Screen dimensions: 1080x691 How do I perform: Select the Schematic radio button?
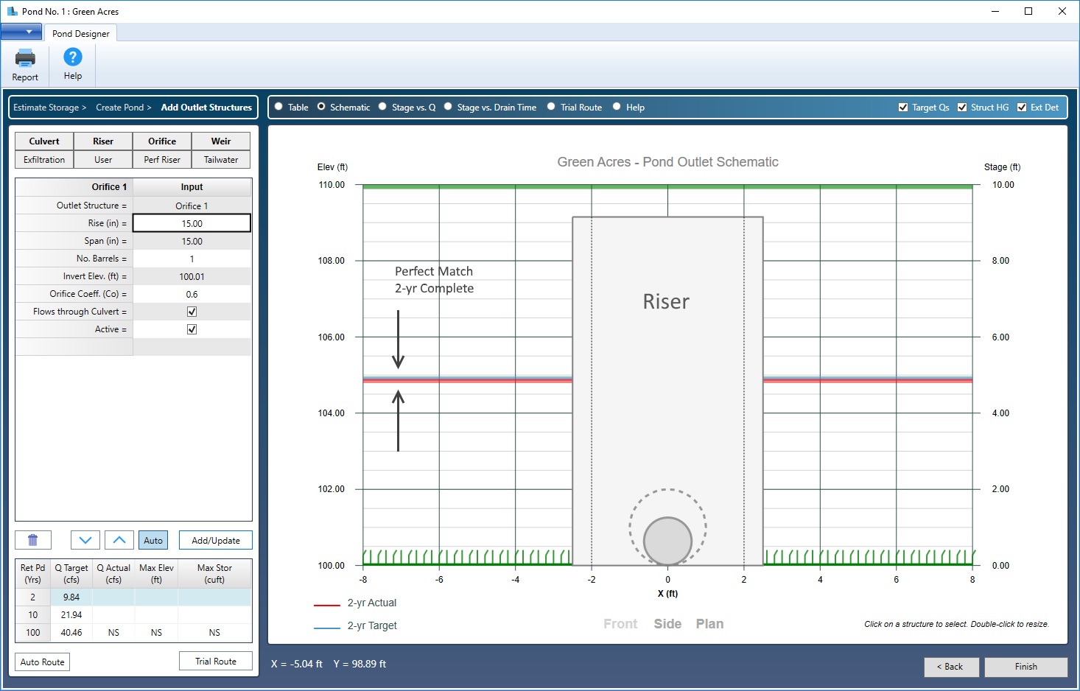(x=321, y=107)
